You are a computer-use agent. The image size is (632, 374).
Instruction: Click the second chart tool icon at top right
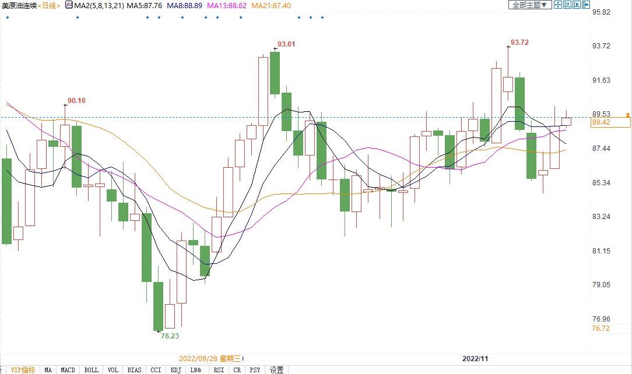[x=567, y=5]
